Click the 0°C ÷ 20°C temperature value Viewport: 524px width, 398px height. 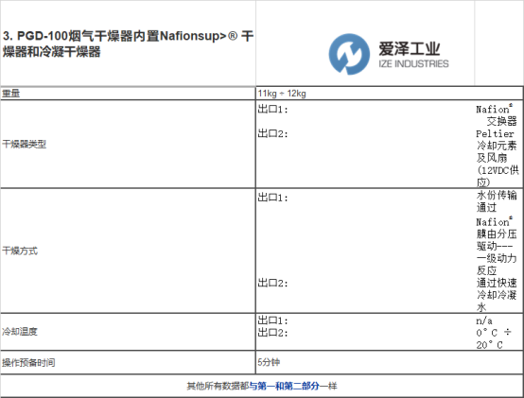click(x=494, y=338)
